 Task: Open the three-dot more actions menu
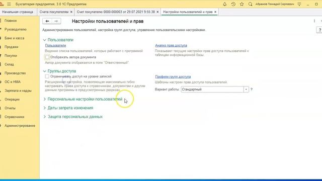click(314, 21)
